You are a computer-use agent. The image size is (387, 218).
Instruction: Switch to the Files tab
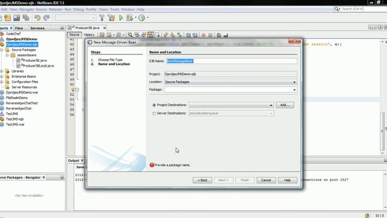point(19,28)
